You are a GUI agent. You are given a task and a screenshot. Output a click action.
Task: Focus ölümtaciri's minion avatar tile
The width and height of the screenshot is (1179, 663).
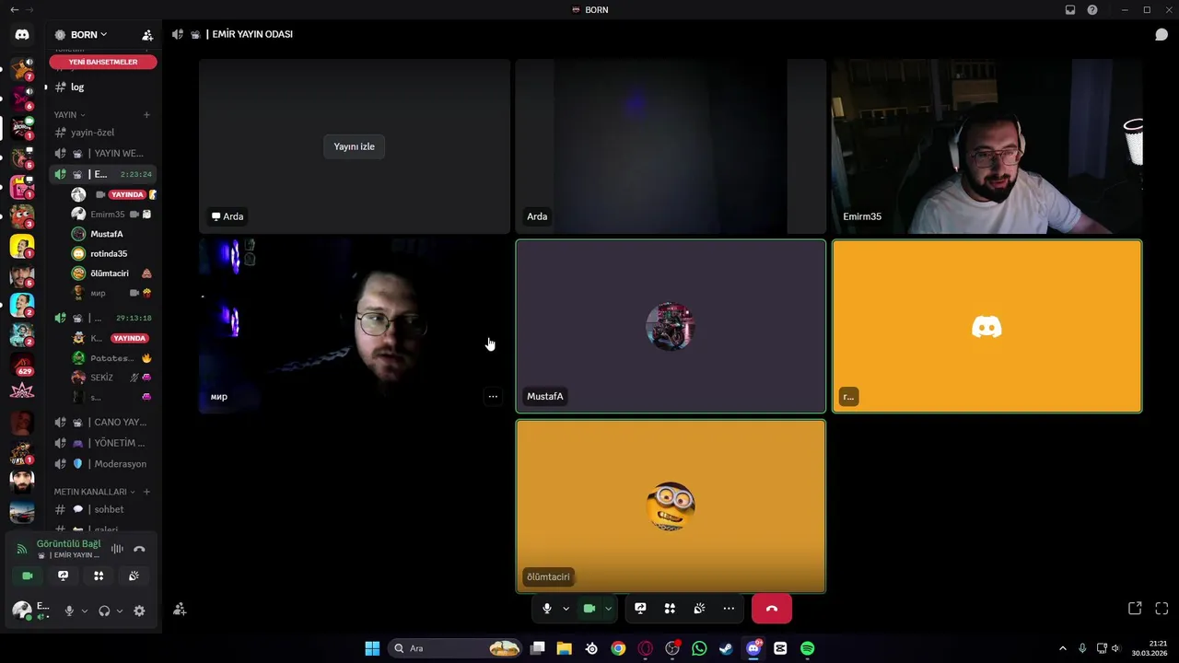tap(671, 506)
